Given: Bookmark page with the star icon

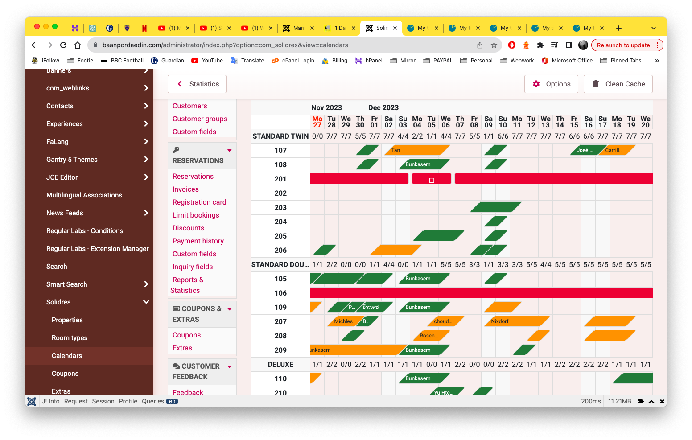Looking at the screenshot, I should pyautogui.click(x=494, y=45).
